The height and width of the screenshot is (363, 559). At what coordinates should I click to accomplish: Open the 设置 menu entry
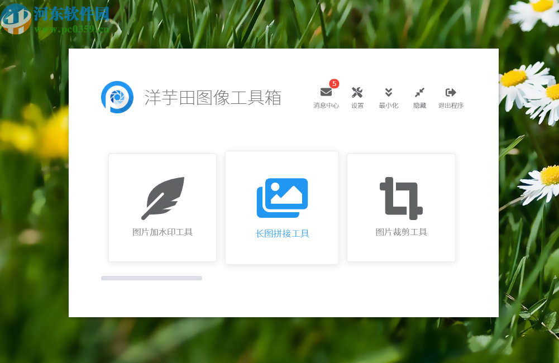(x=357, y=105)
